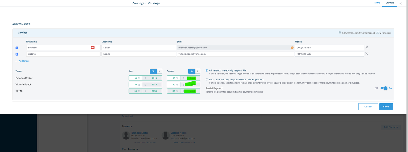
Task: Click the red password manager icon in First Name
Action: click(93, 47)
